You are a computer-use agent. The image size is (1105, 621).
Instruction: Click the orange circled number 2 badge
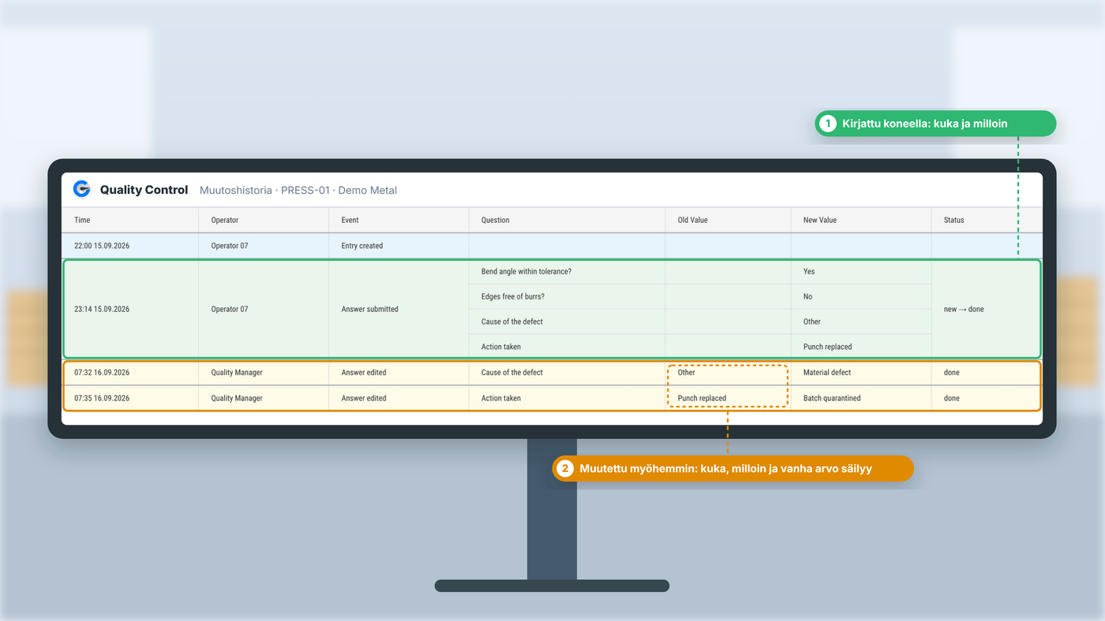pos(564,468)
